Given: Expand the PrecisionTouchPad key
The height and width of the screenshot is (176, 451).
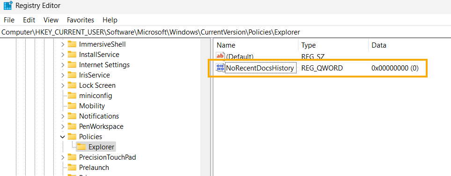Looking at the screenshot, I should pyautogui.click(x=62, y=157).
